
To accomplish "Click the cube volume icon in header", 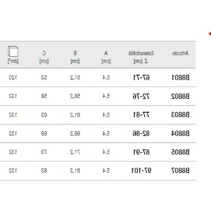I will tap(13, 51).
